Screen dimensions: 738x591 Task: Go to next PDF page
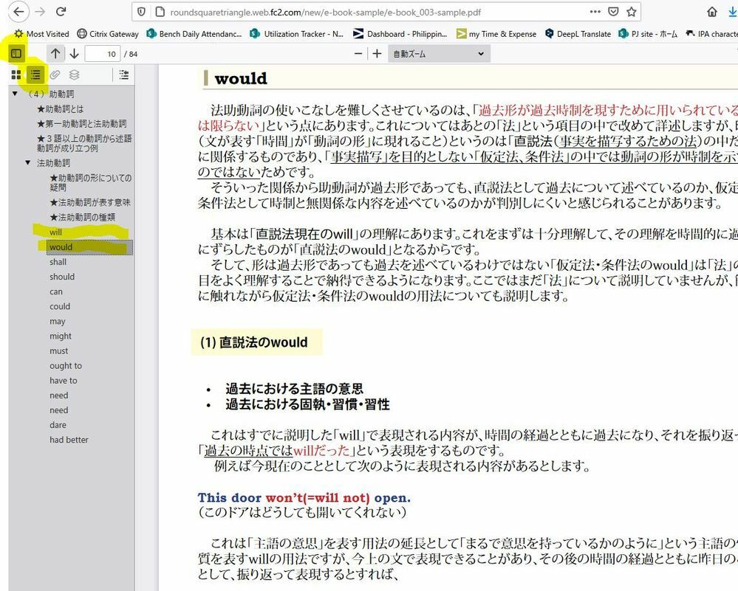(74, 53)
